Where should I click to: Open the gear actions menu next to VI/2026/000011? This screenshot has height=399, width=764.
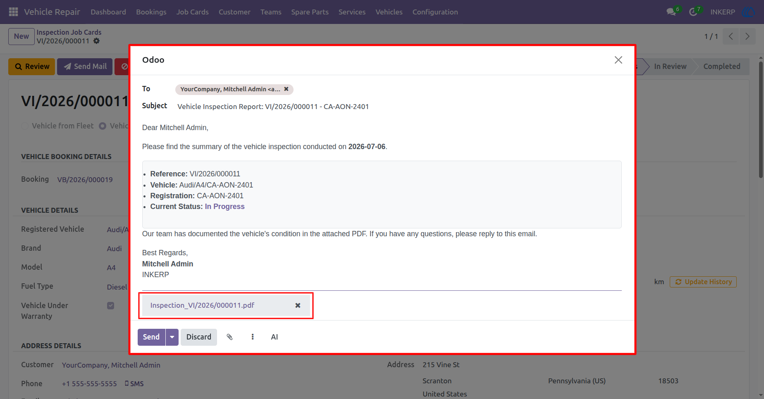pos(96,41)
